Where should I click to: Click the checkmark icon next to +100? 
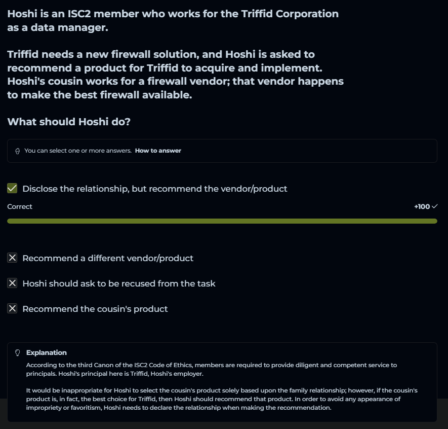pyautogui.click(x=434, y=206)
